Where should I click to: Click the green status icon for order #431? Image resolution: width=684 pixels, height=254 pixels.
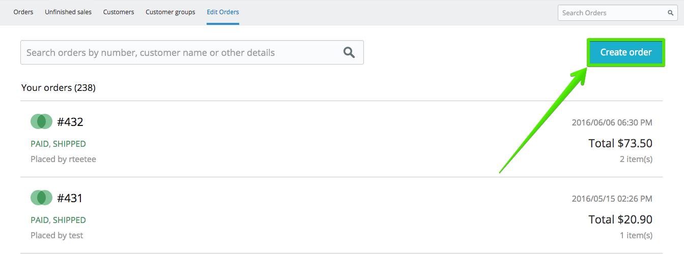41,198
